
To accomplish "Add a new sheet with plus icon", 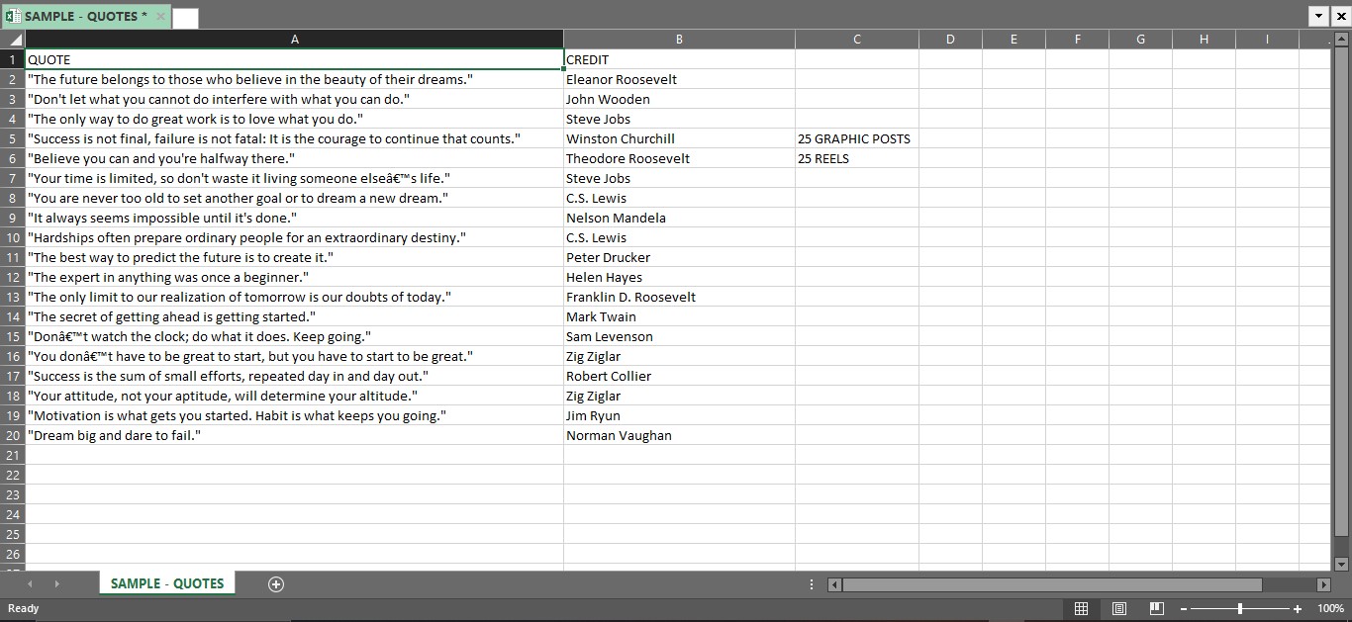I will click(x=276, y=584).
